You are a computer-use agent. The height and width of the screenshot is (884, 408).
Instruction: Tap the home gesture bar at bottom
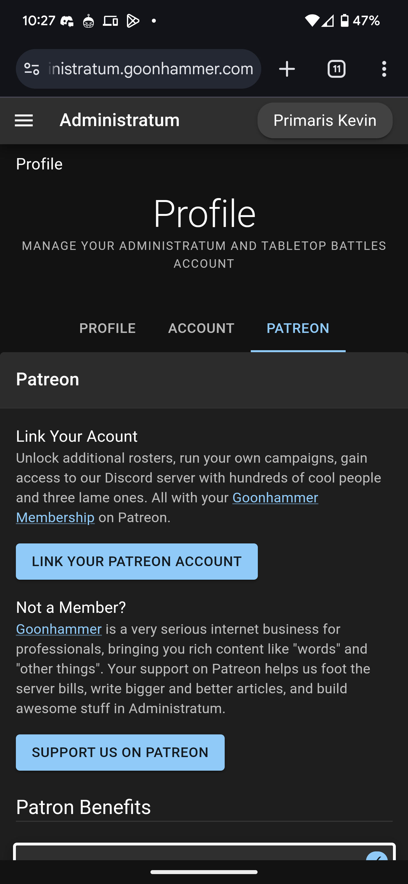coord(204,872)
